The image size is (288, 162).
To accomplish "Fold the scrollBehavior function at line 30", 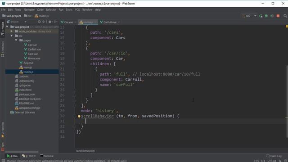I will point(75,116).
